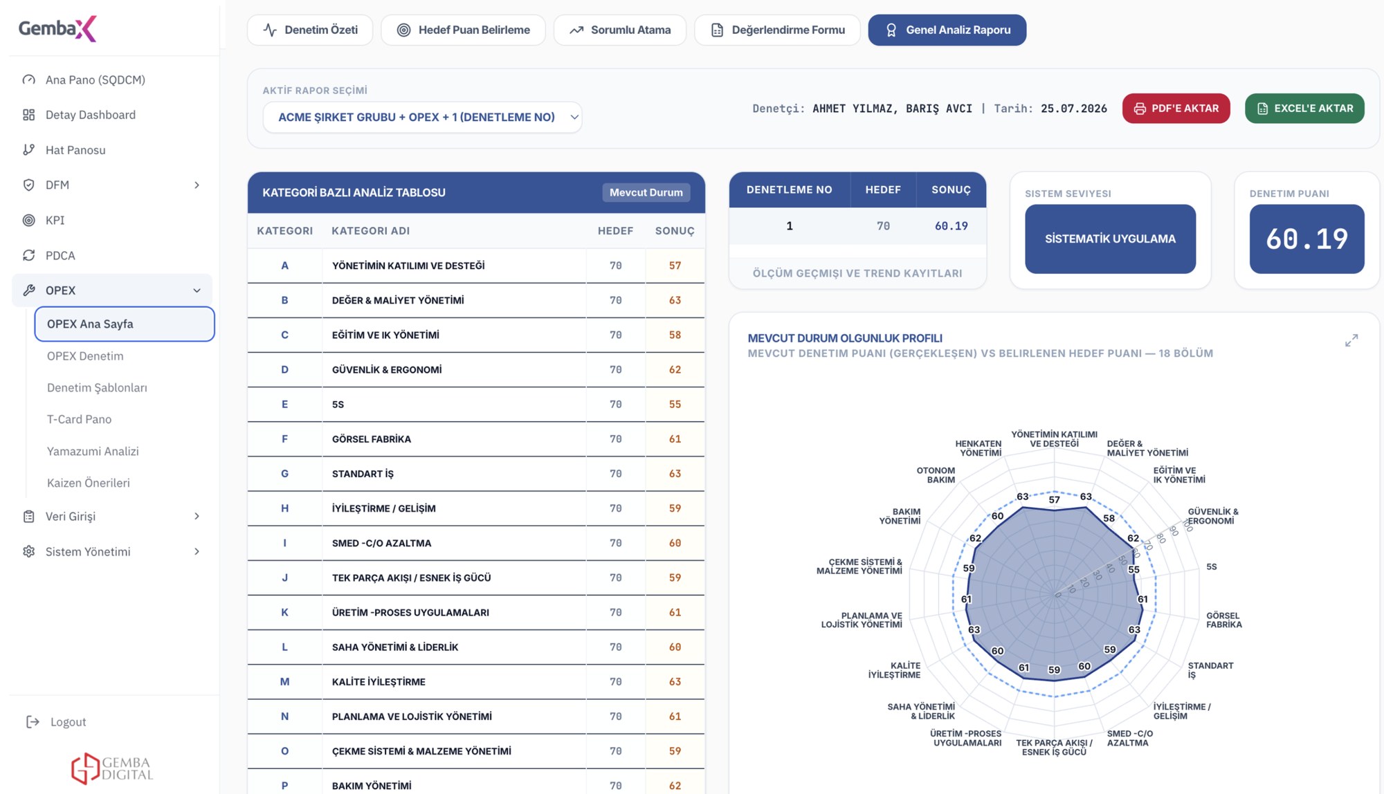Viewport: 1384px width, 794px height.
Task: Click the Ana Pano gauge icon
Action: point(28,80)
